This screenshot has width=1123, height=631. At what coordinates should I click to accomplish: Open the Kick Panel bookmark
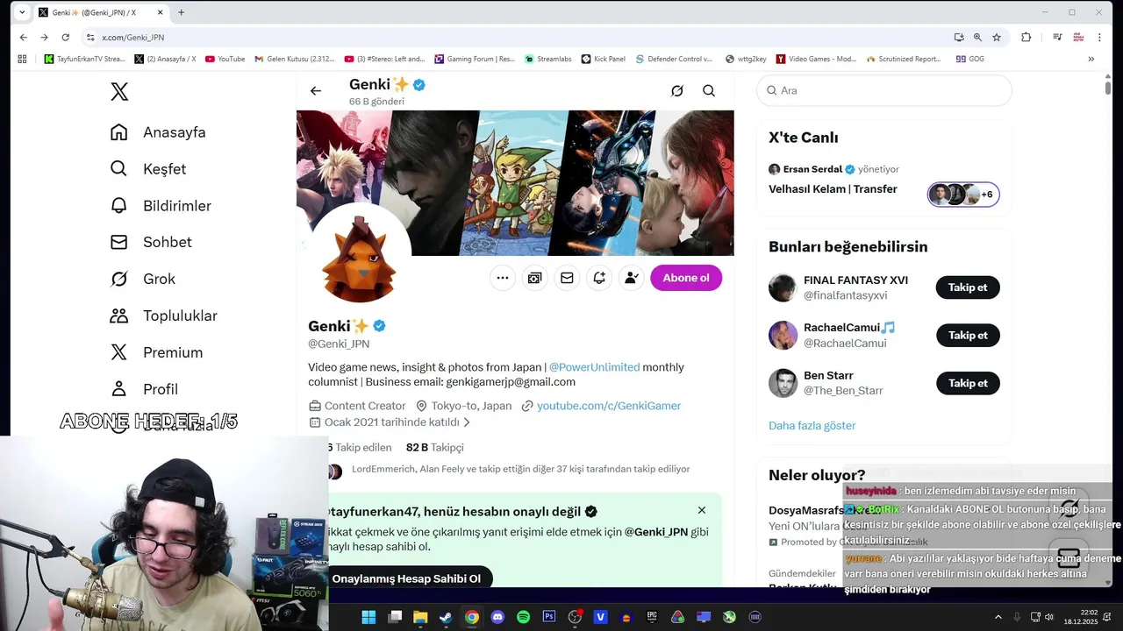tap(603, 59)
